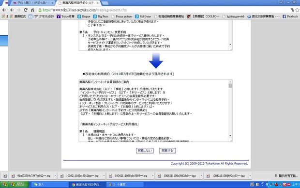
Task: Open the Hot Game bookmark
Action: [143, 16]
